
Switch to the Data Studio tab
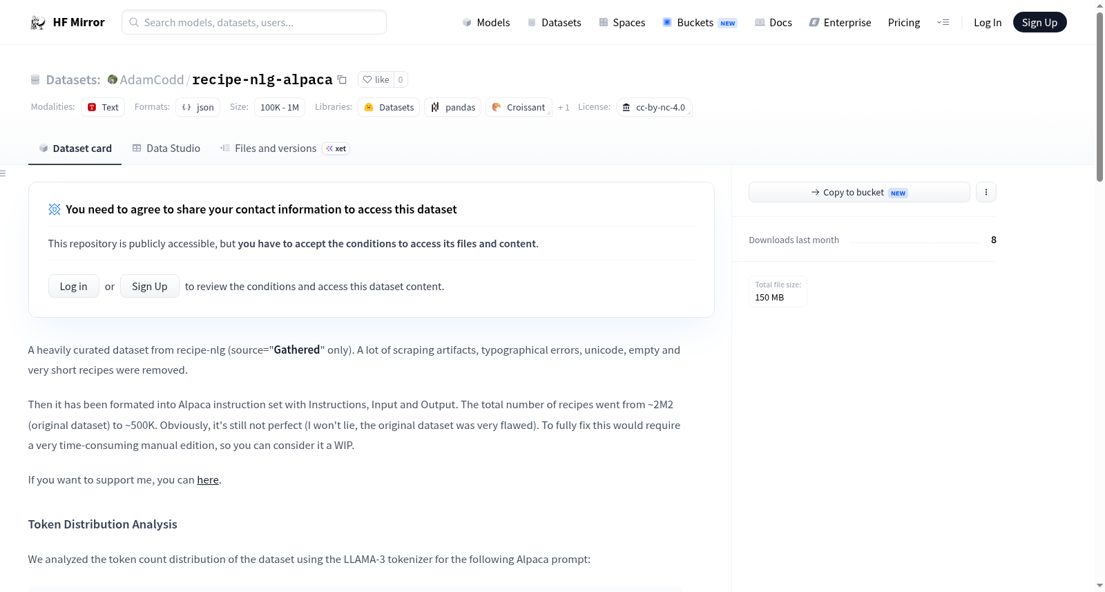tap(166, 149)
